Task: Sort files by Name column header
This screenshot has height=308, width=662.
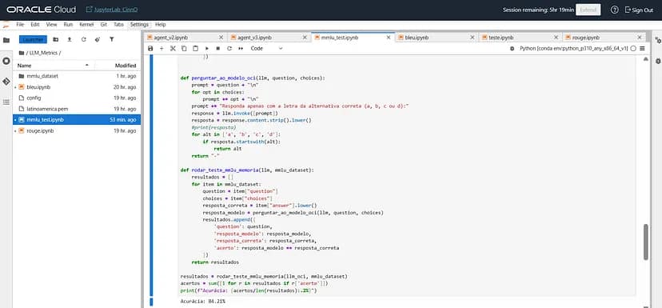Action: [x=54, y=66]
